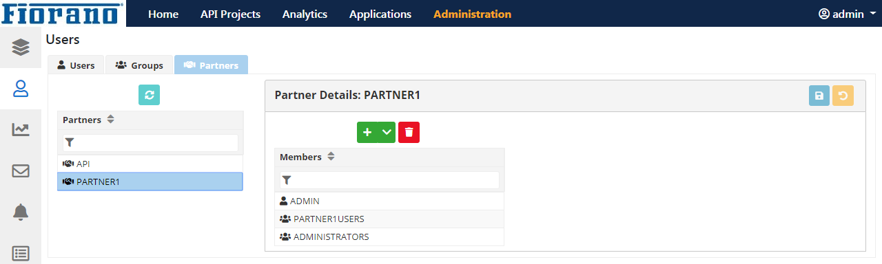Click the orange undo changes icon
The width and height of the screenshot is (882, 264).
coord(843,96)
